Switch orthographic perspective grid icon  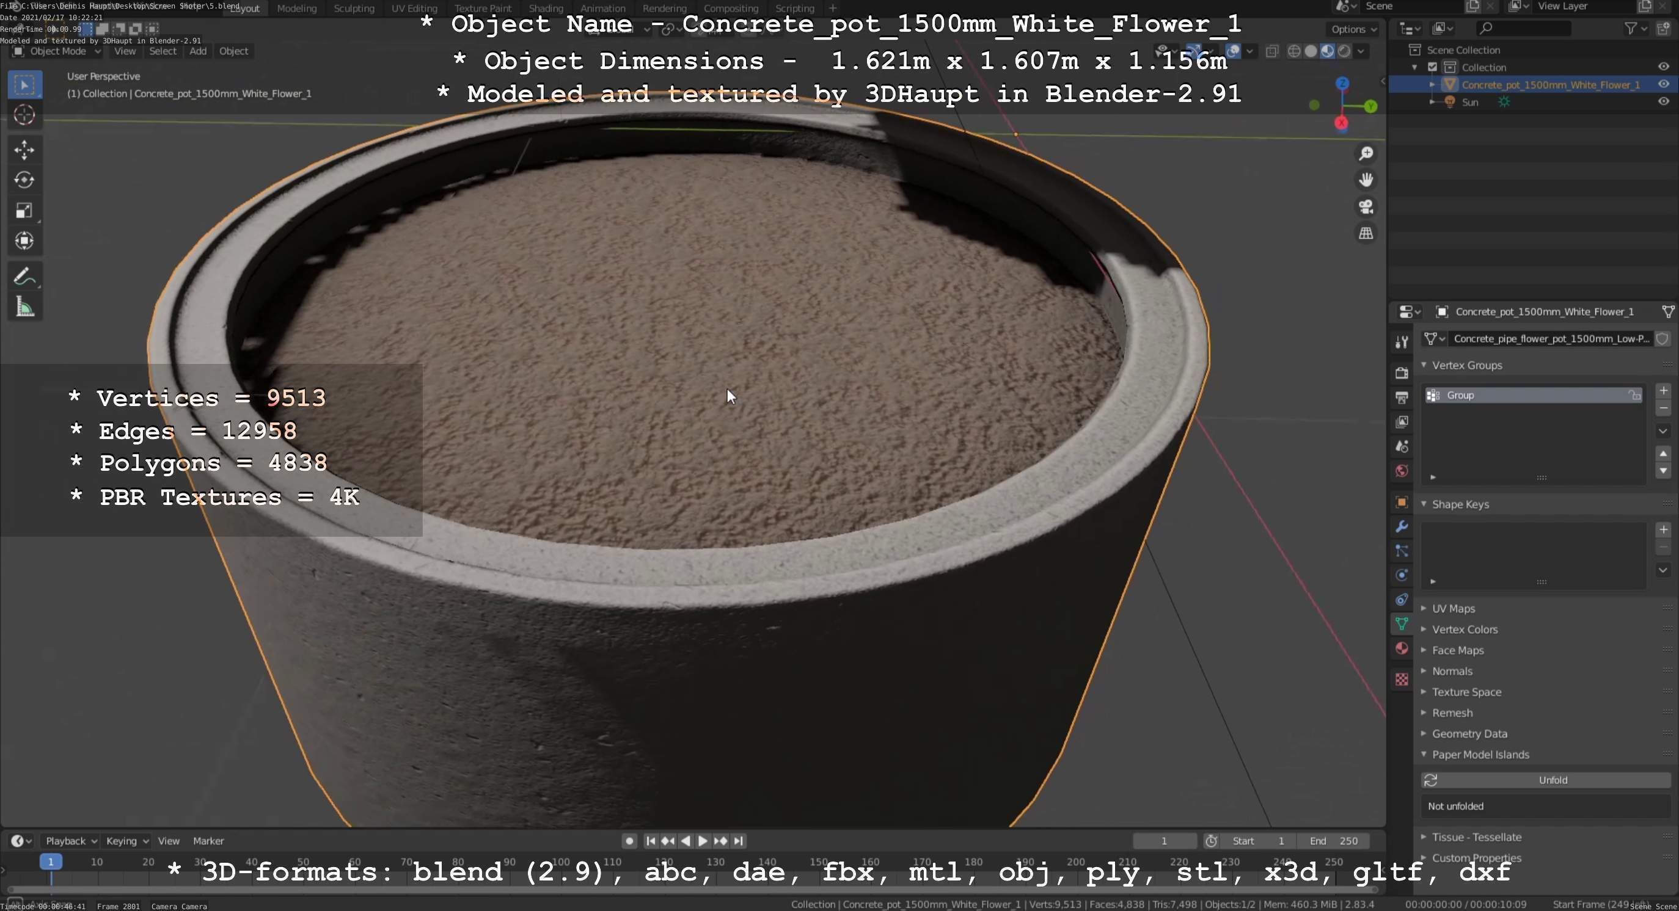point(1366,233)
